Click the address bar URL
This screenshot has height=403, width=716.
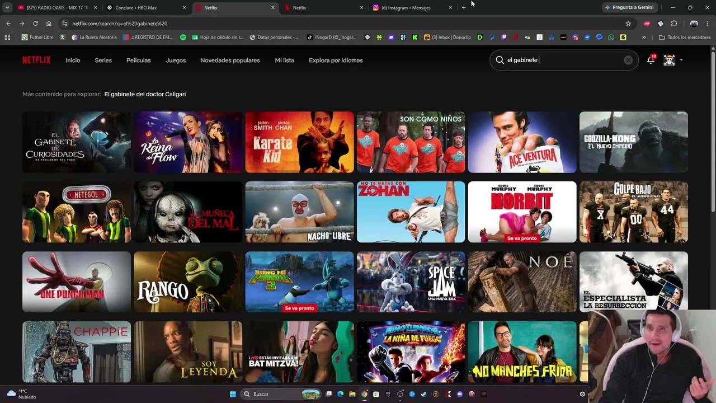(120, 24)
